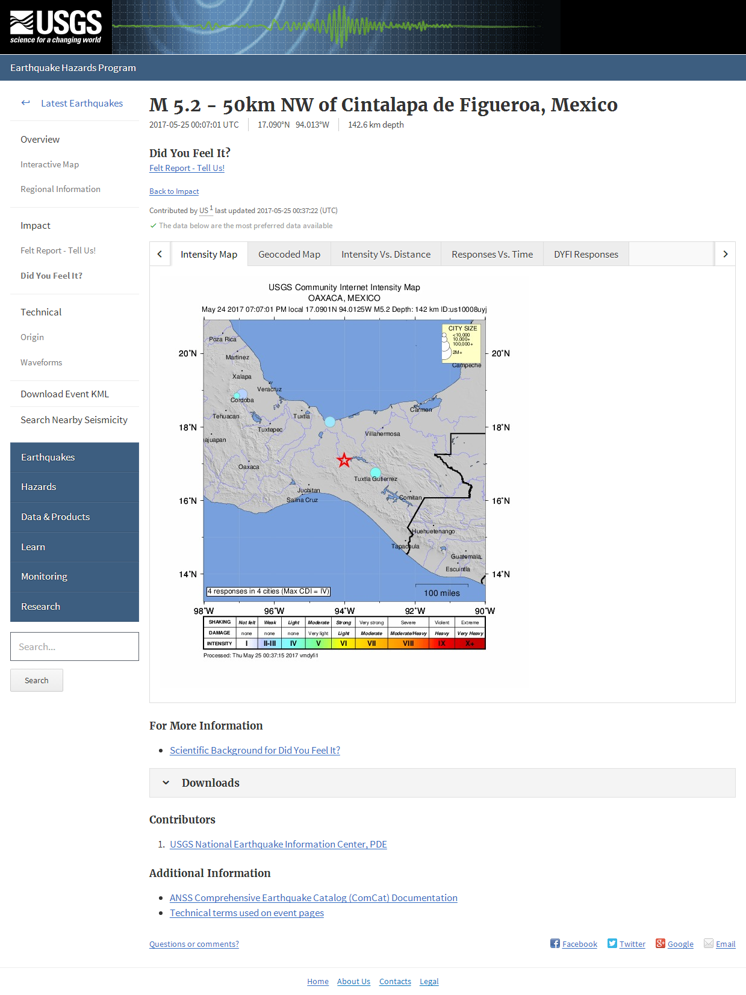The height and width of the screenshot is (995, 746).
Task: Click the Twitter share icon
Action: tap(612, 943)
